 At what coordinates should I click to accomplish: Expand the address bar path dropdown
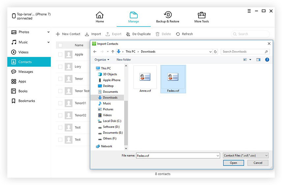[x=210, y=52]
